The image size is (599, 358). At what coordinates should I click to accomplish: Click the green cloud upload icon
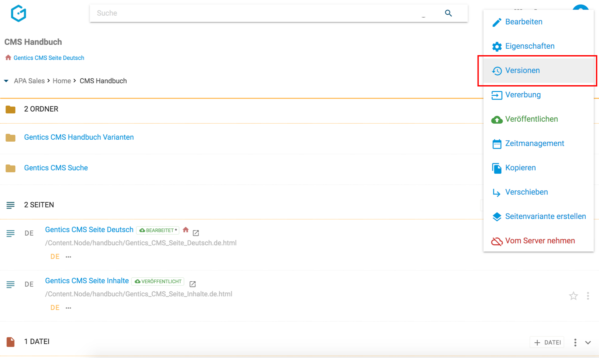pos(497,120)
